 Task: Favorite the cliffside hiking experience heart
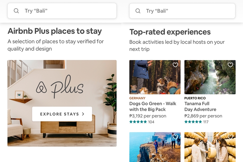coord(175,137)
